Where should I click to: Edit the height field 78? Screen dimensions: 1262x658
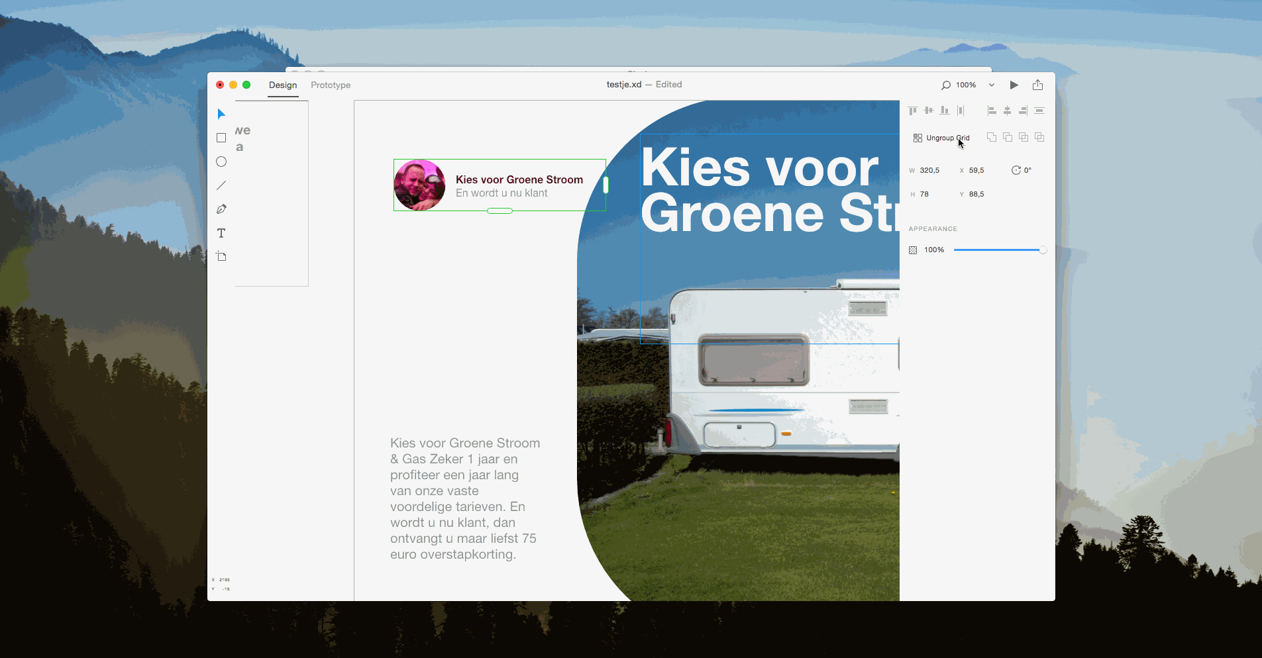924,194
